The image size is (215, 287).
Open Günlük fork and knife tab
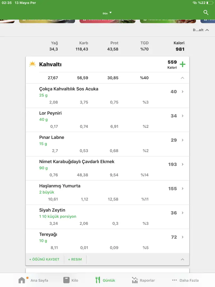click(x=98, y=280)
